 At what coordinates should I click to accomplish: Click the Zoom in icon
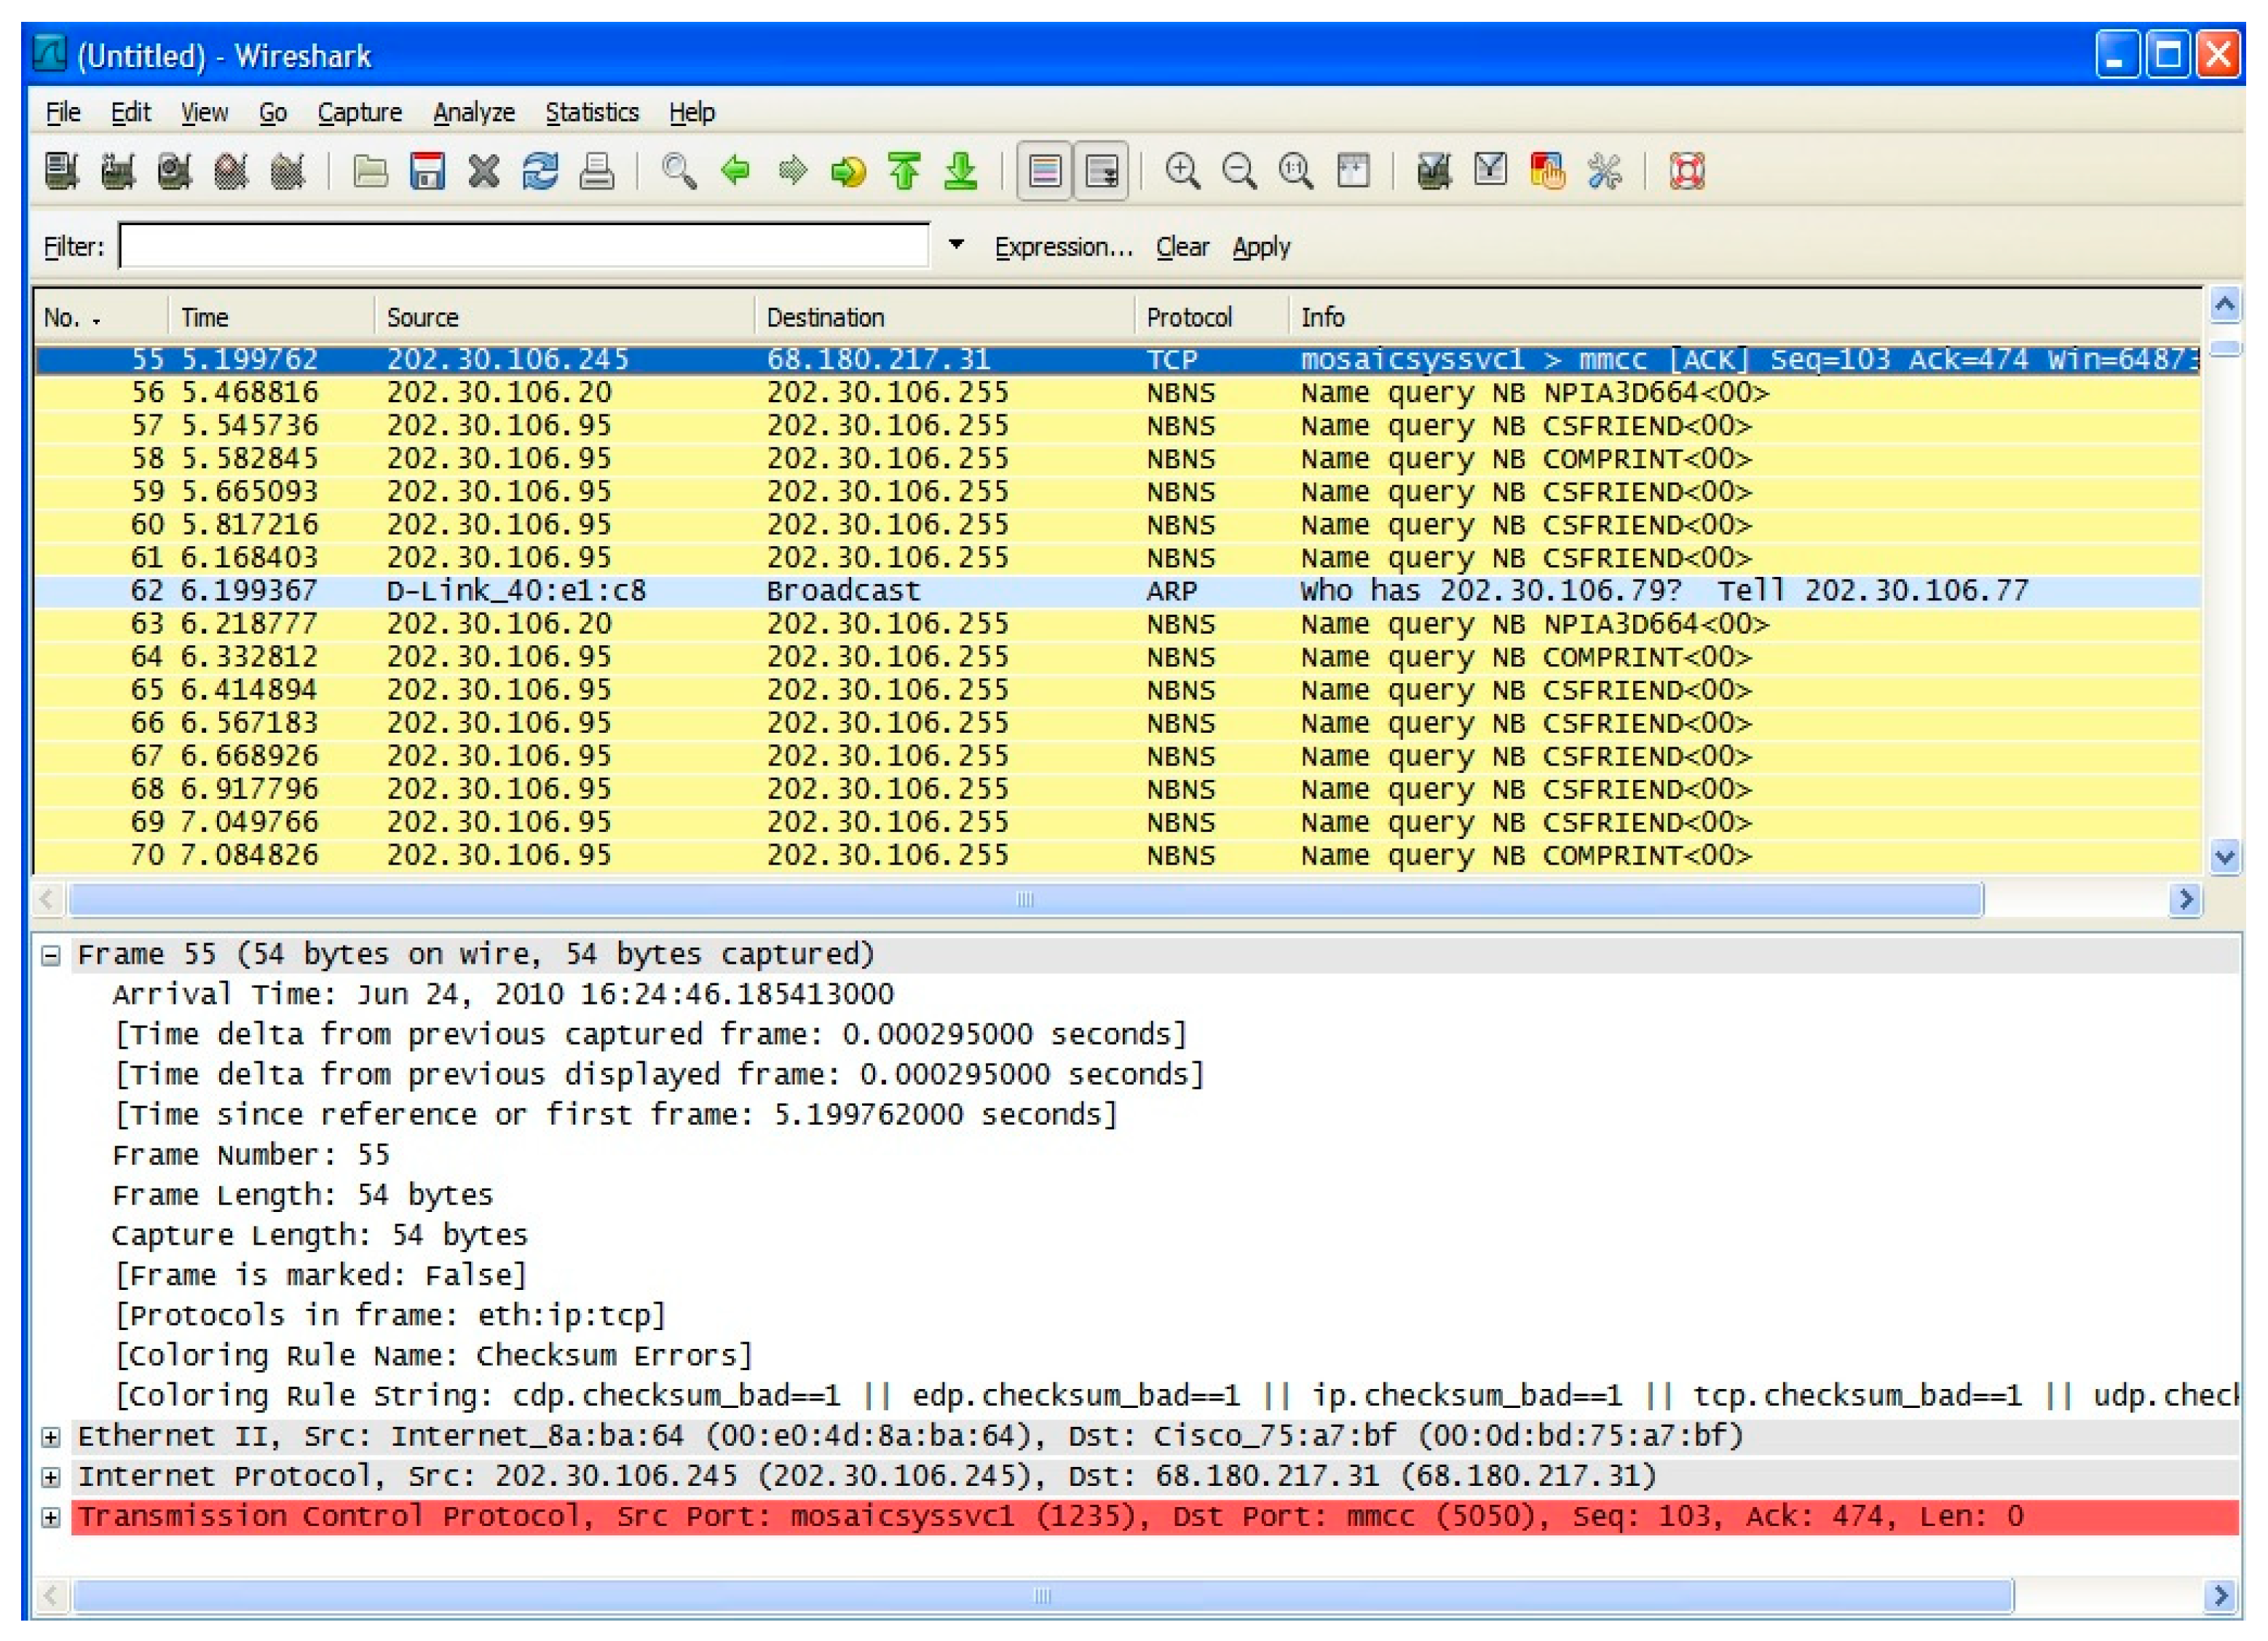click(1183, 171)
